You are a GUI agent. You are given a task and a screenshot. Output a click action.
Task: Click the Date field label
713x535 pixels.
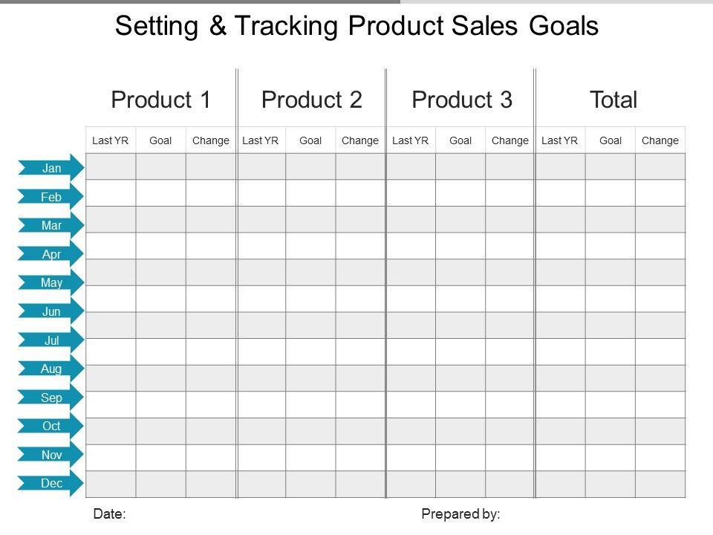click(x=109, y=513)
